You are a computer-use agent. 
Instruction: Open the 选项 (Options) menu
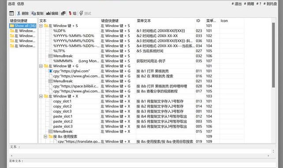click(11, 4)
